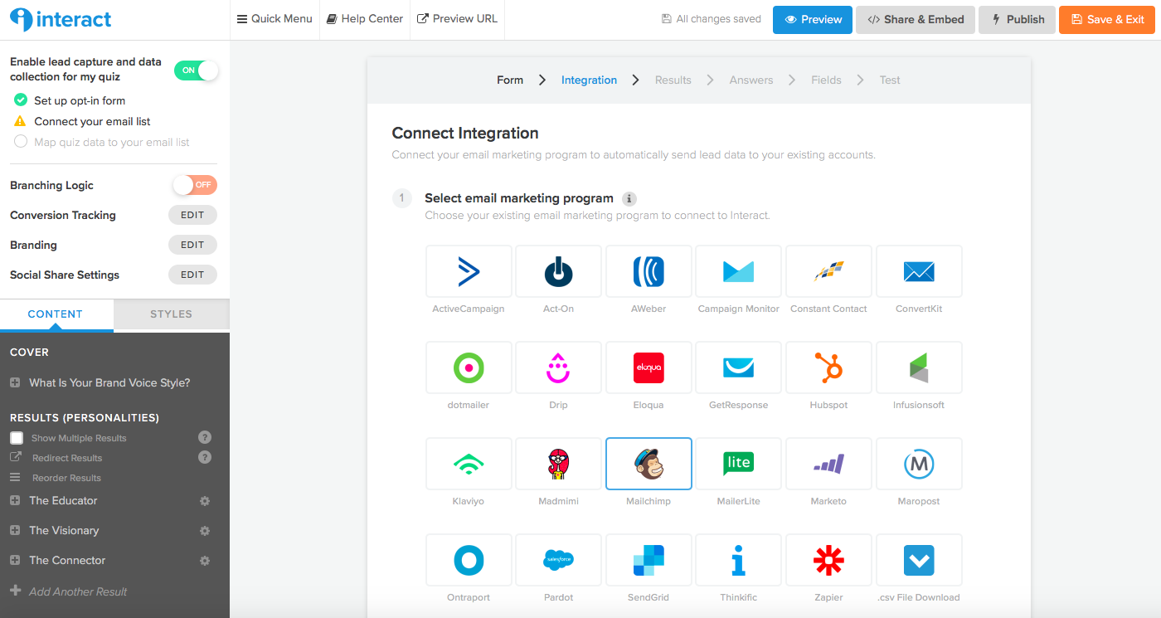This screenshot has width=1161, height=618.
Task: Pick the ActiveCampaign integration
Action: [469, 271]
